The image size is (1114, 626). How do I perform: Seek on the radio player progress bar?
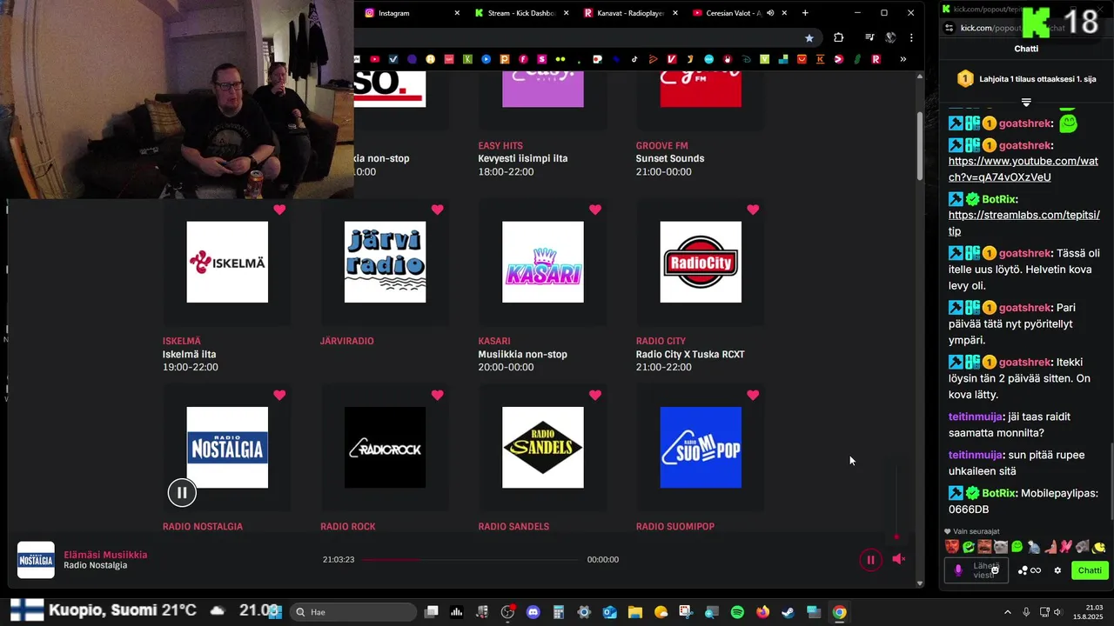click(x=470, y=560)
